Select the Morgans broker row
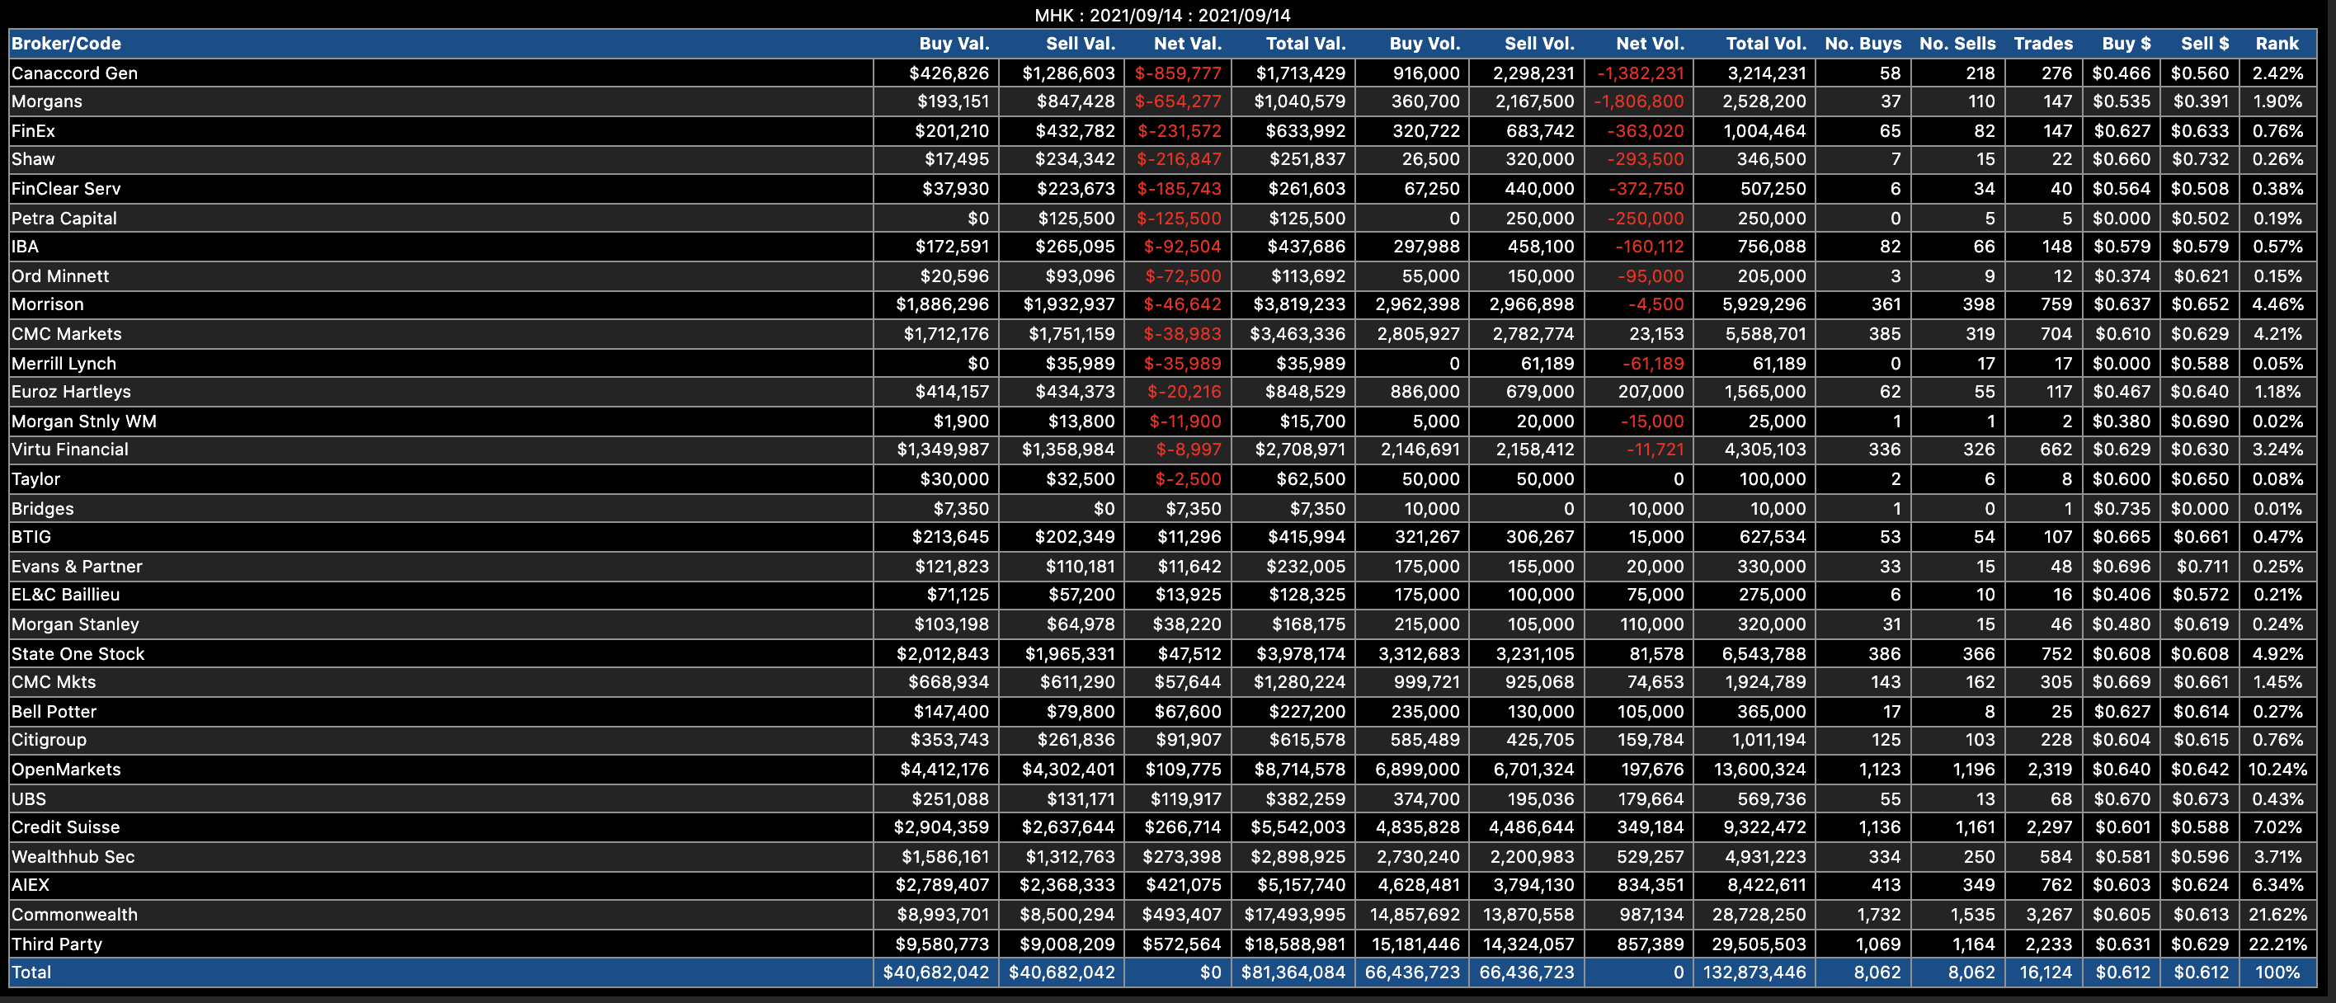Image resolution: width=2336 pixels, height=1003 pixels. 1162,101
